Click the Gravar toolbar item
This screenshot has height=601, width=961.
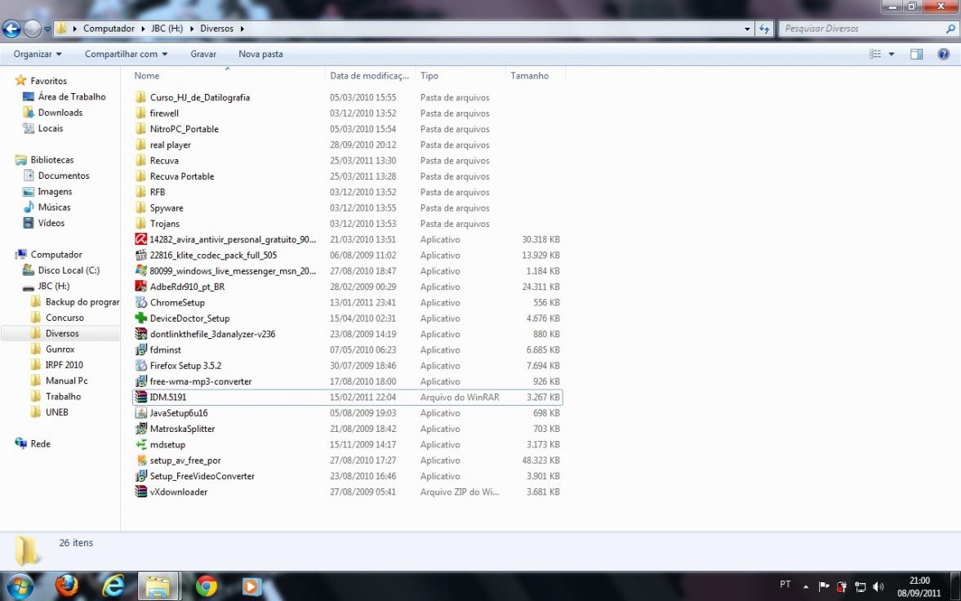[x=203, y=54]
